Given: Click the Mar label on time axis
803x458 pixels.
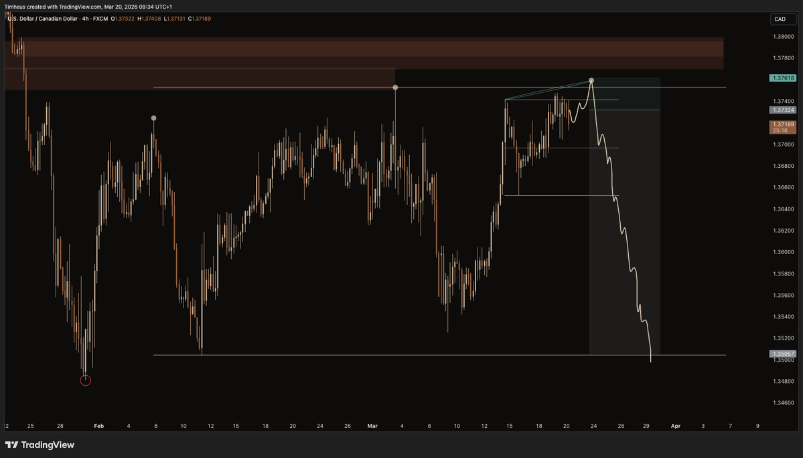Looking at the screenshot, I should pos(372,426).
